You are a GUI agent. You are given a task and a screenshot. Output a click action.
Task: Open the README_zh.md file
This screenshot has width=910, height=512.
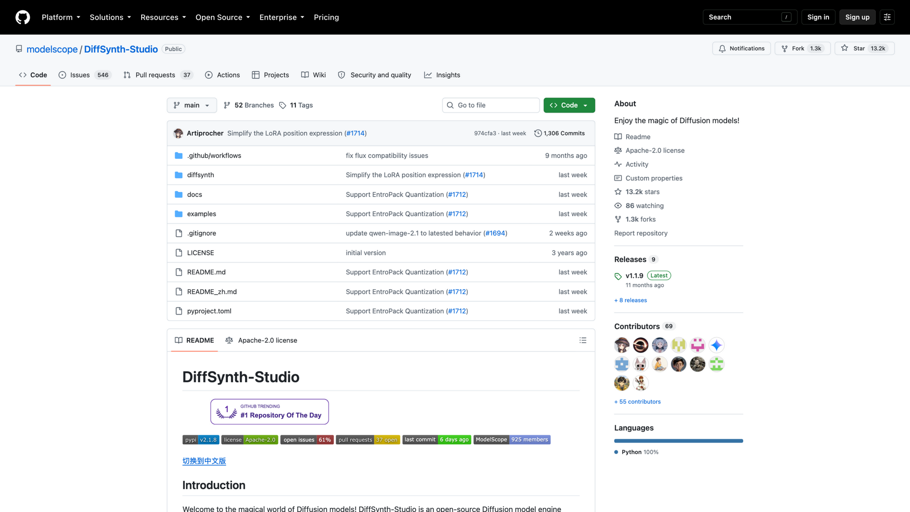point(212,292)
